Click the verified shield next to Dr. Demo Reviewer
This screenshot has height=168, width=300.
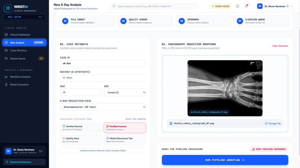[288, 6]
